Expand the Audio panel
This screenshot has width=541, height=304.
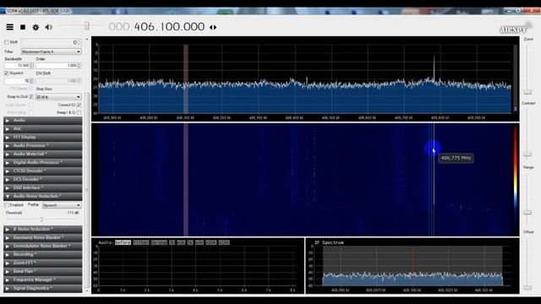[43, 120]
